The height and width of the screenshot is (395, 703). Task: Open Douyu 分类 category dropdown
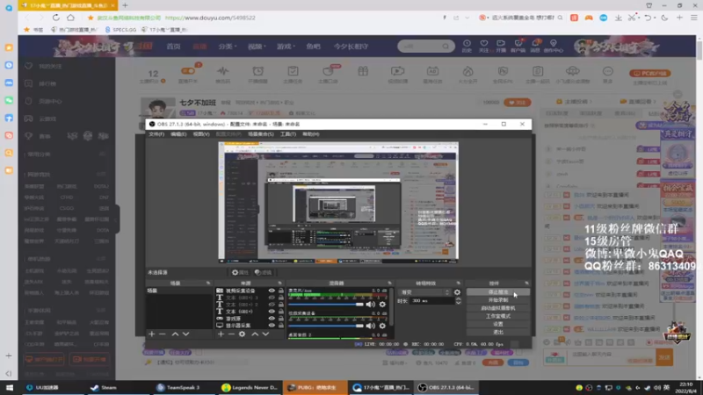pos(228,47)
